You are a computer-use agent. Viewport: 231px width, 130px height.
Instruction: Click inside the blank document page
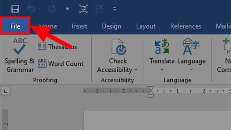[x=157, y=120]
